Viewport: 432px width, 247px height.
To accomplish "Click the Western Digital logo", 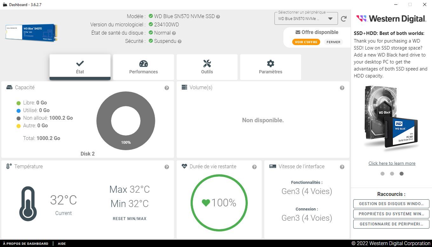I will pyautogui.click(x=391, y=19).
